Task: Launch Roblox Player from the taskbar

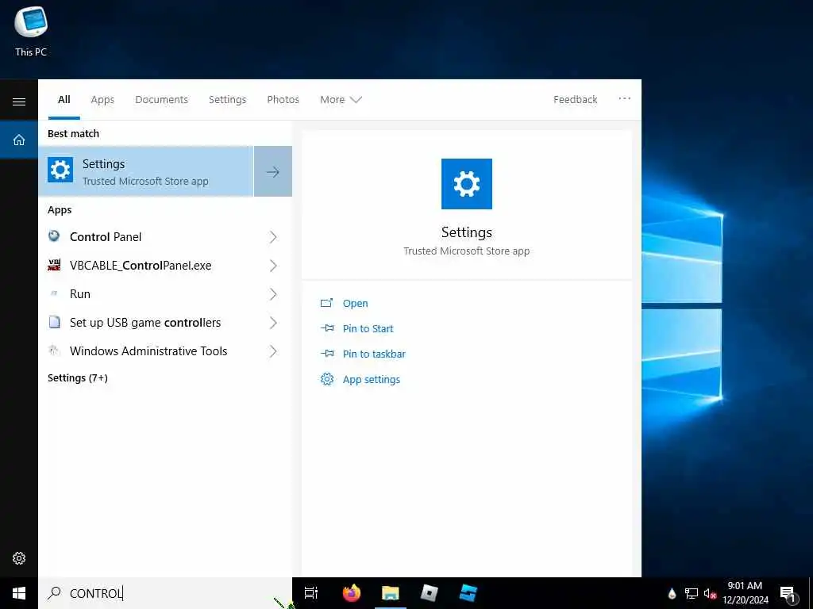Action: 430,593
